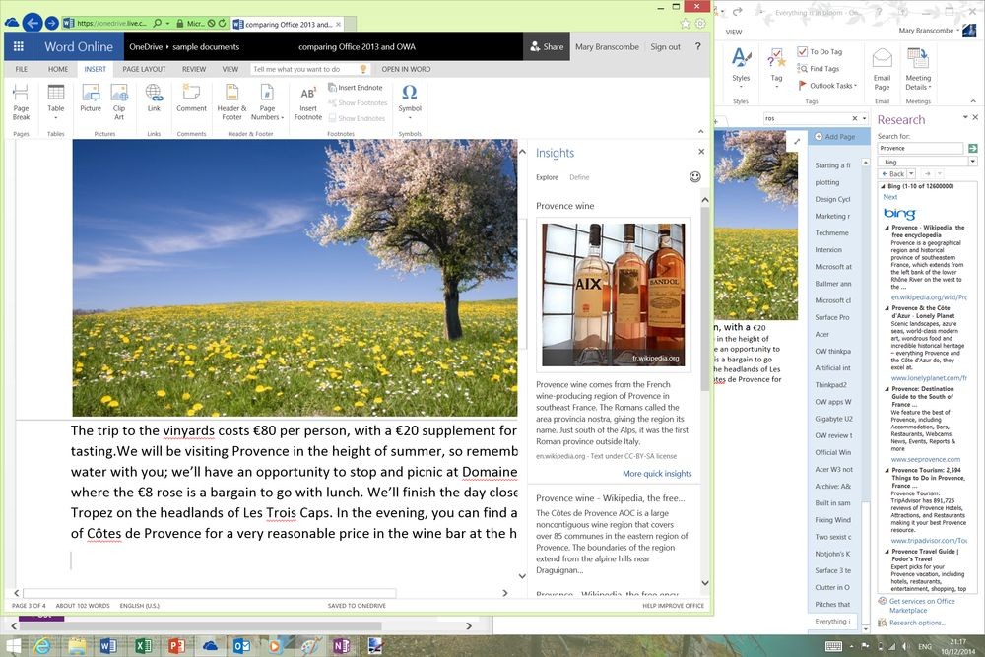Select the Define tab in Insights

579,177
